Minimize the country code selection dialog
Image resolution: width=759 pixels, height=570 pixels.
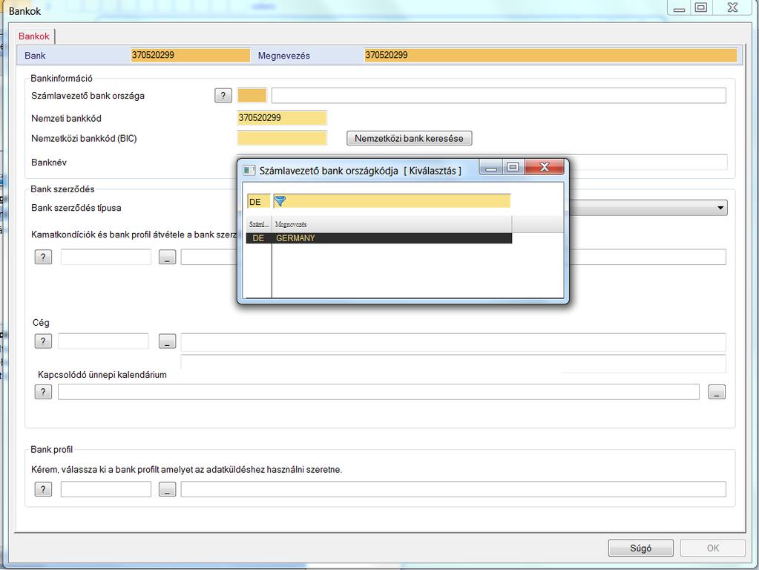(491, 168)
